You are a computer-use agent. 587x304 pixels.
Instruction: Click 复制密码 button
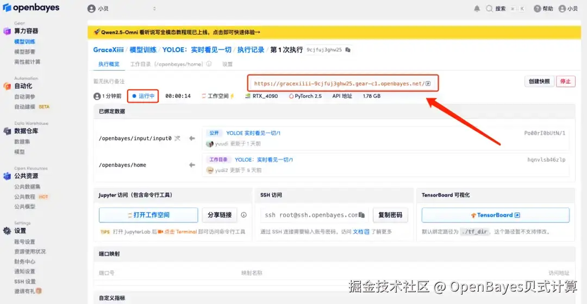click(x=390, y=215)
